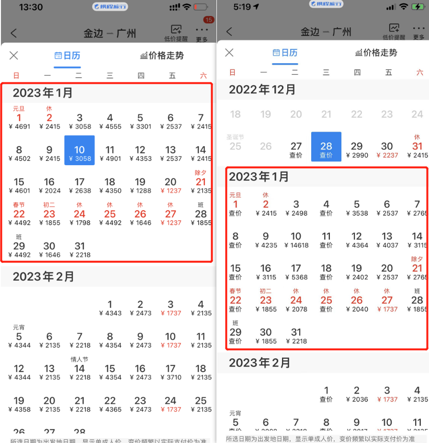Image resolution: width=429 pixels, height=443 pixels.
Task: Choose January 27 priced ¥1737 right calendar
Action: (x=387, y=301)
